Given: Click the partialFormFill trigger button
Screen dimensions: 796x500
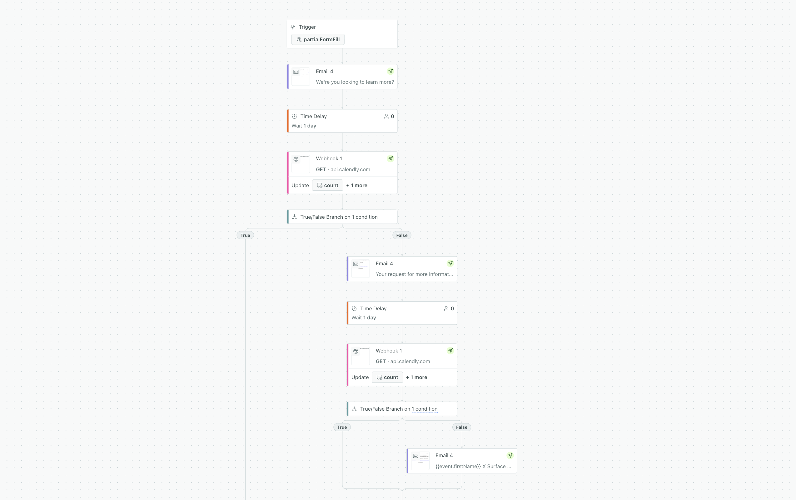Looking at the screenshot, I should (318, 39).
